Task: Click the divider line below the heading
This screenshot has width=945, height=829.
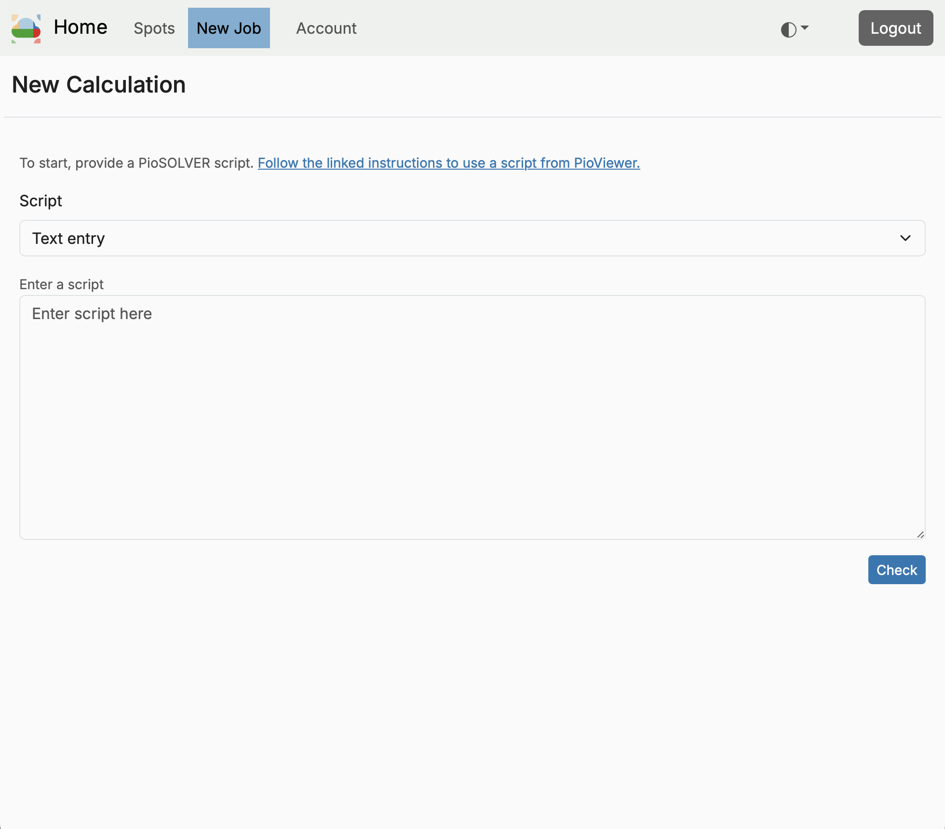Action: click(x=472, y=117)
